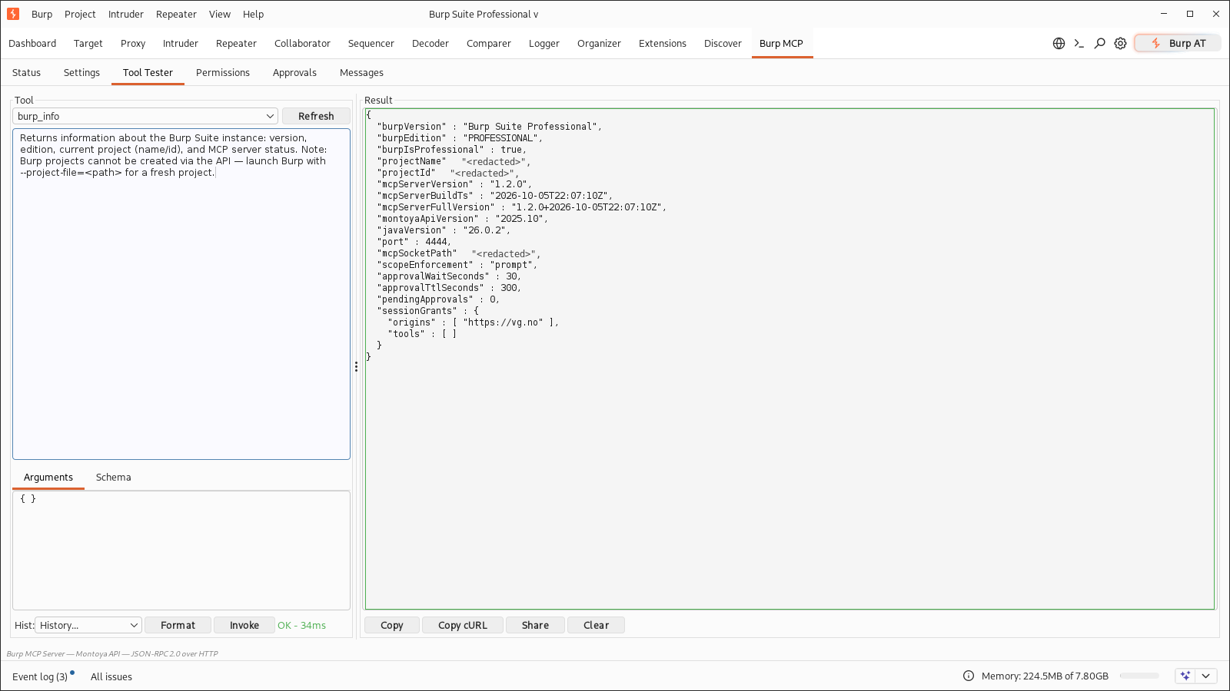This screenshot has width=1230, height=691.
Task: Click the "OK - 34ms" status text
Action: click(x=301, y=626)
